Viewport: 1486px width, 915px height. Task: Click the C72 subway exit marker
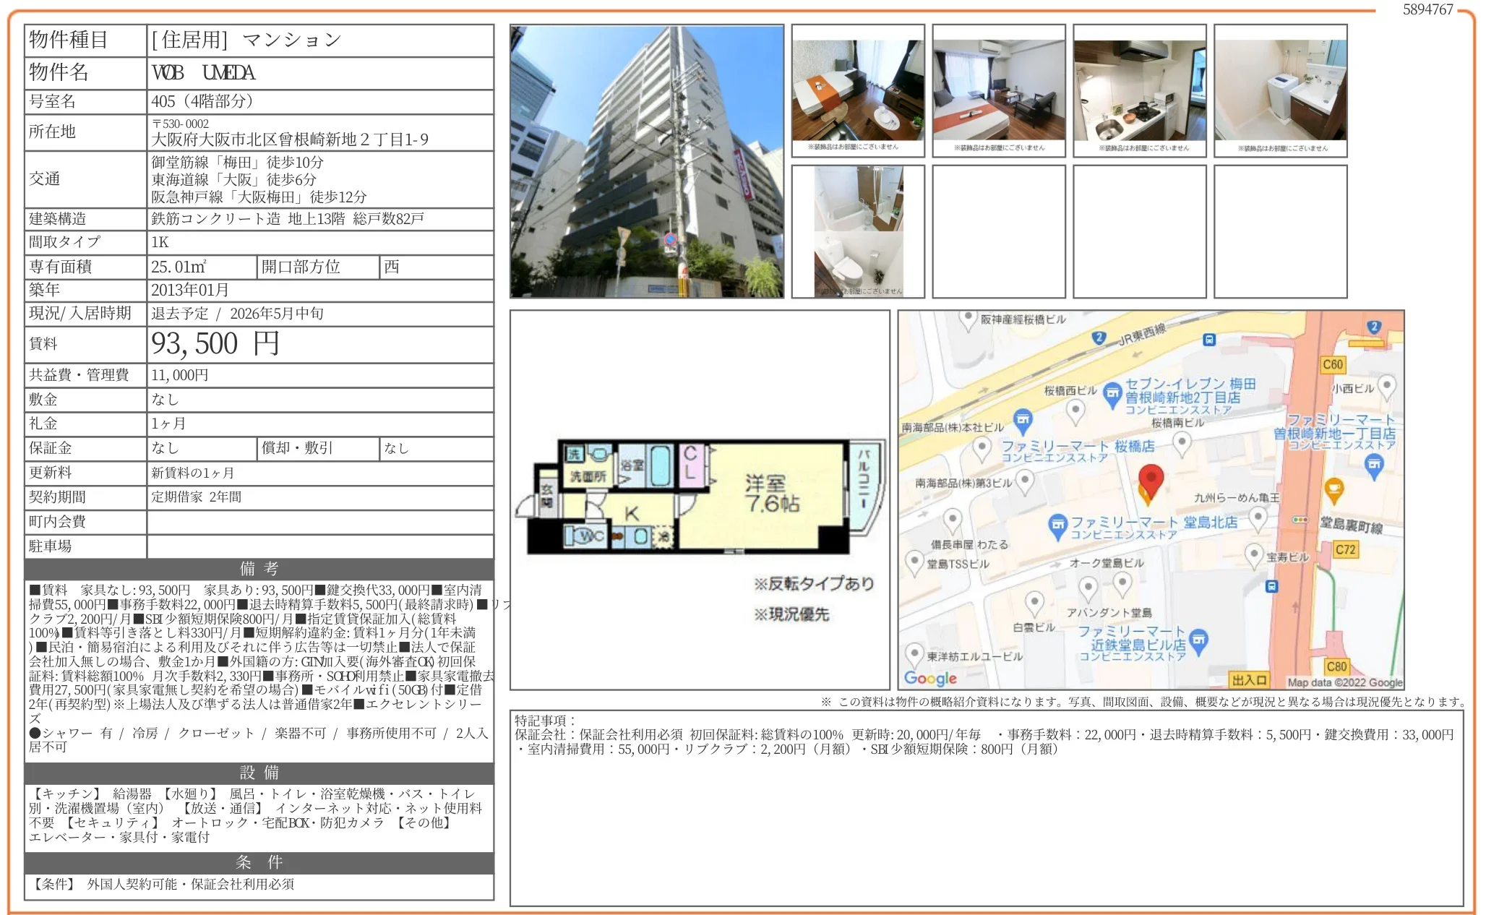click(x=1347, y=551)
